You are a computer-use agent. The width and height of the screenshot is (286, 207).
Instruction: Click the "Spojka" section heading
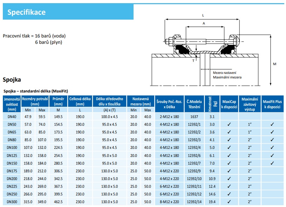(12, 80)
